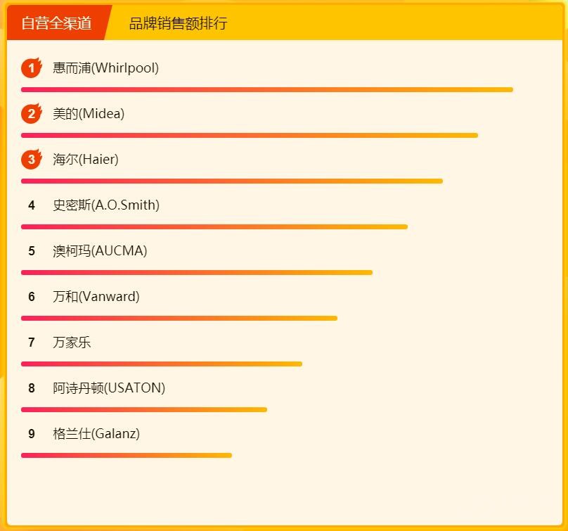The height and width of the screenshot is (531, 568).
Task: Click the Whirlpool sales progress bar
Action: click(x=267, y=89)
